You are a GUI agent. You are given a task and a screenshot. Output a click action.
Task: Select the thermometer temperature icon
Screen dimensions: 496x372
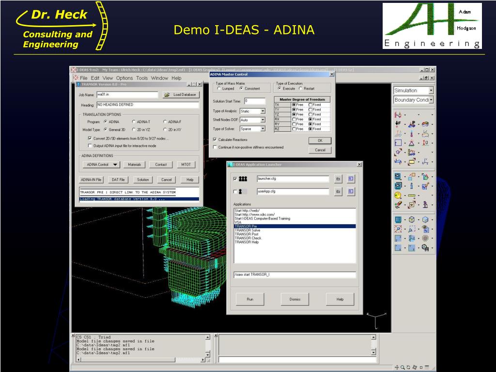[x=412, y=134]
